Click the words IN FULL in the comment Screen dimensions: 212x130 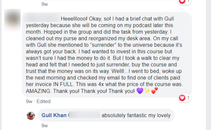(x=63, y=84)
